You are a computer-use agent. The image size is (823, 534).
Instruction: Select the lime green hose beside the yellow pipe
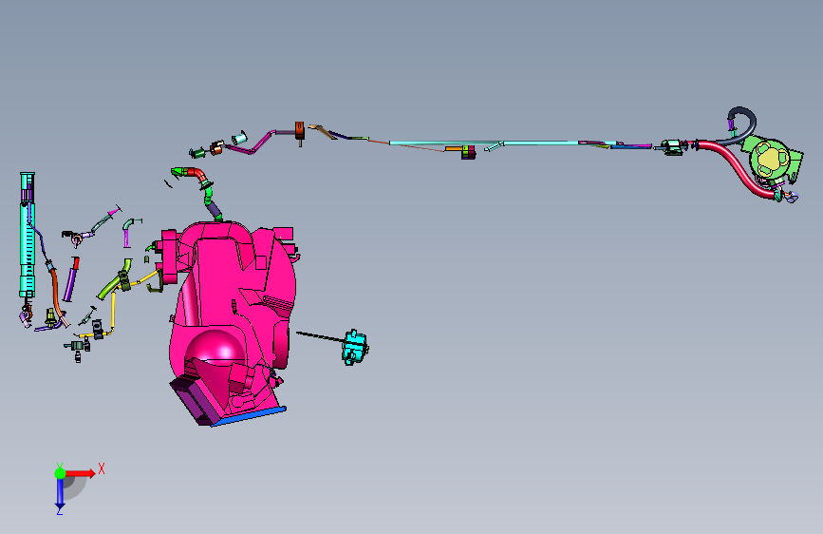(x=113, y=281)
